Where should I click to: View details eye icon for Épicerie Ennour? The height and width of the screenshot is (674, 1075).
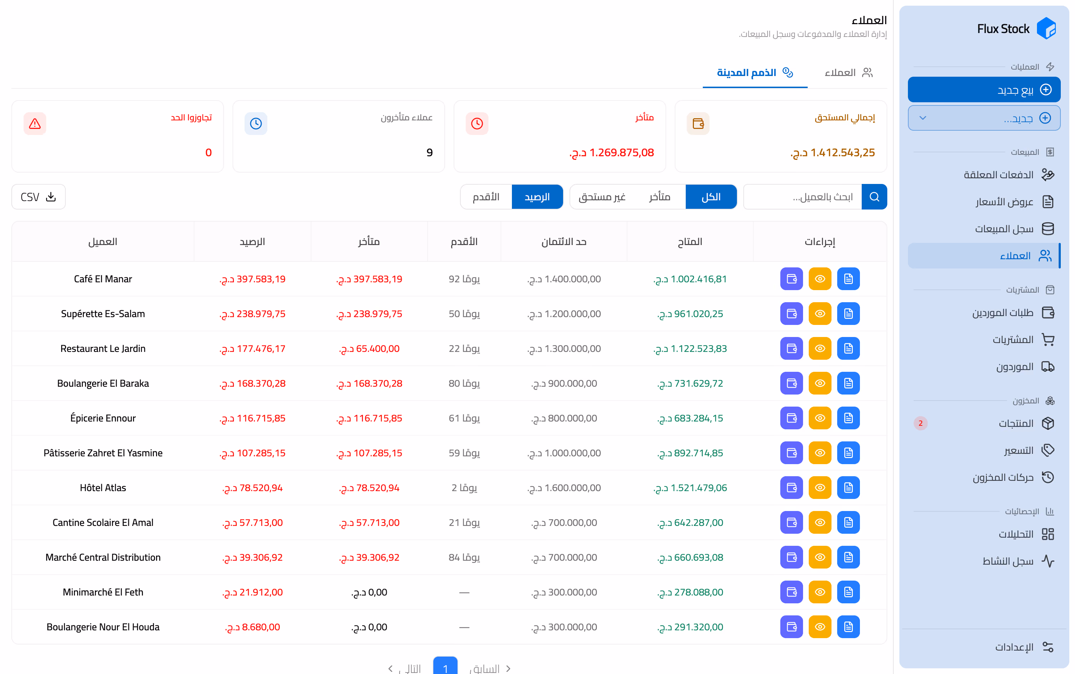[x=820, y=418]
